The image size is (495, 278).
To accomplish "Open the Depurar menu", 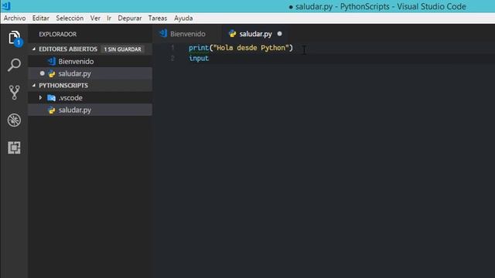I will [130, 19].
